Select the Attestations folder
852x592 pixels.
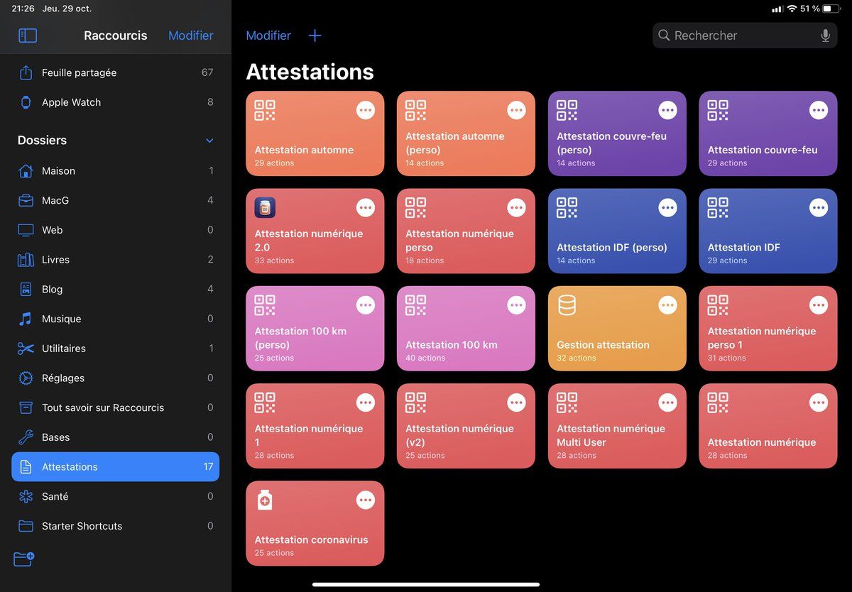point(116,466)
